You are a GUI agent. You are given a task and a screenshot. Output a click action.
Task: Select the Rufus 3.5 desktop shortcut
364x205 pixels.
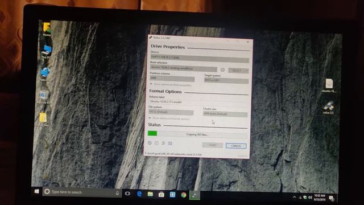coord(329,108)
